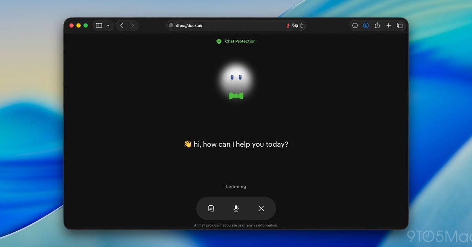Image resolution: width=472 pixels, height=247 pixels.
Task: Toggle Chat Protection status
Action: [236, 41]
